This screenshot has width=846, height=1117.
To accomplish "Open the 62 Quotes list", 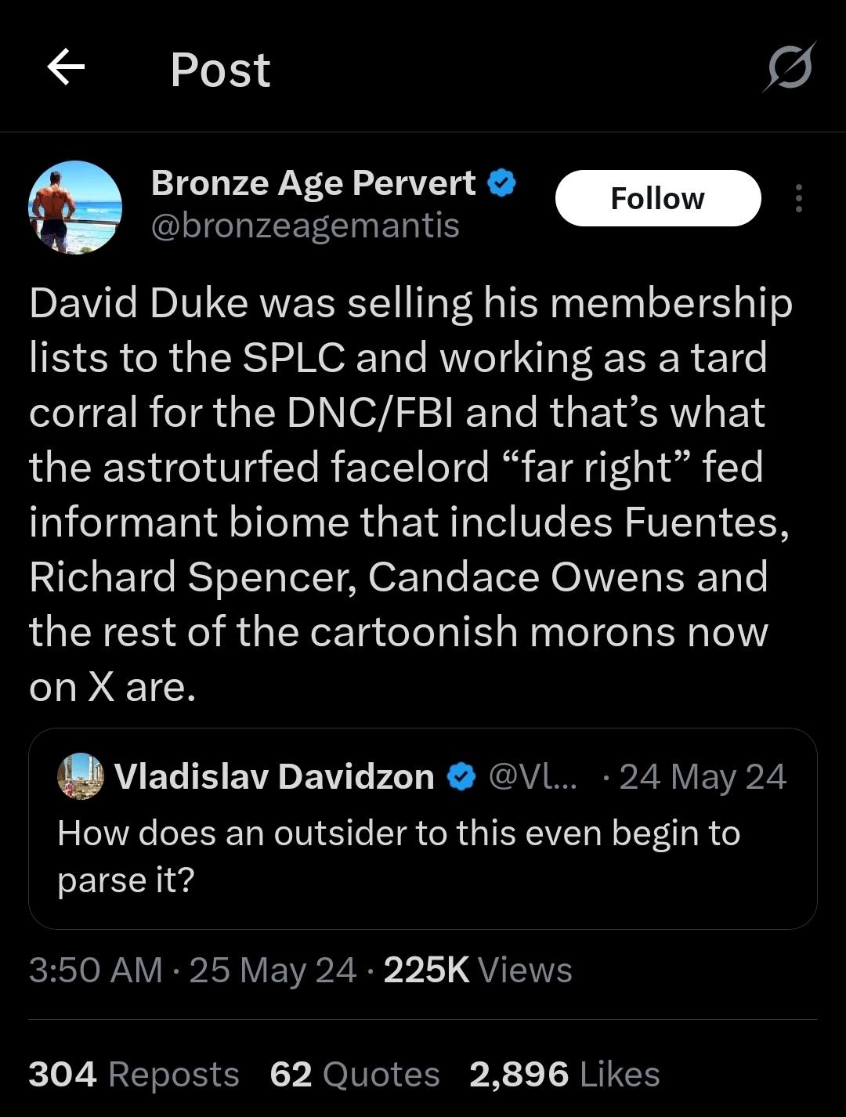I will pos(354,1074).
